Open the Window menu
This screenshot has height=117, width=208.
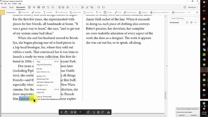point(14,4)
